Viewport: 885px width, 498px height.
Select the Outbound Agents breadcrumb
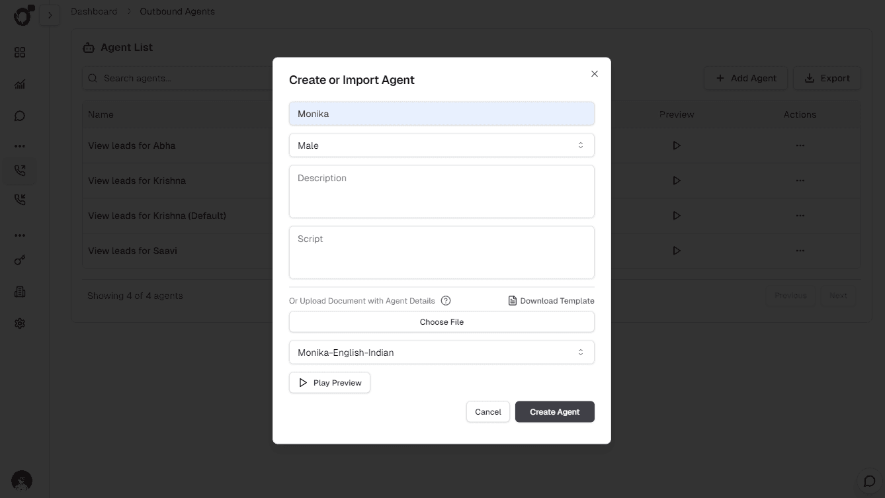coord(177,11)
